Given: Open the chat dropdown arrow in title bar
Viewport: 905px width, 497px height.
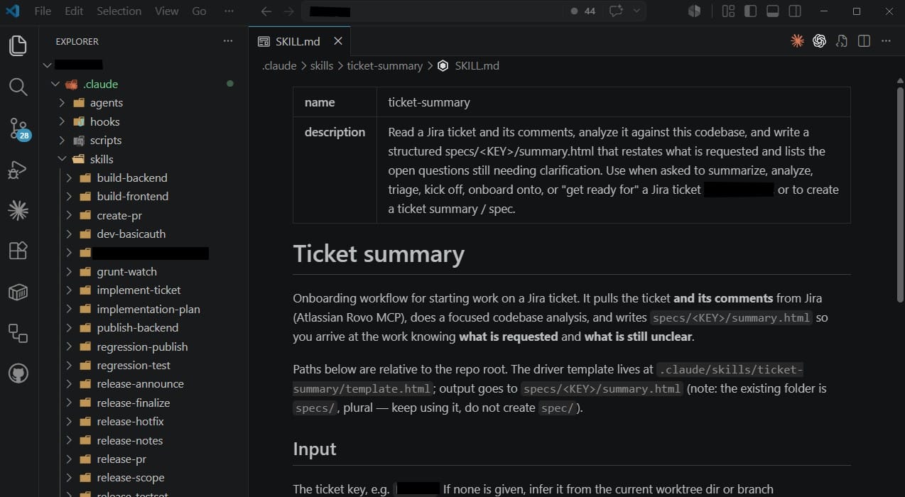Looking at the screenshot, I should click(636, 11).
